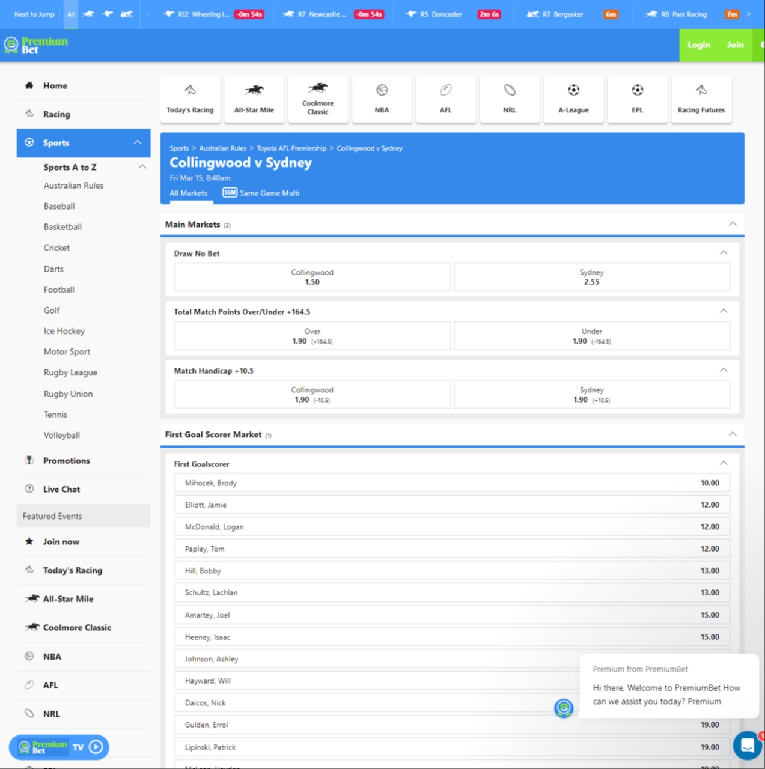Collapse the Match Handicap market
The image size is (765, 769).
[724, 370]
